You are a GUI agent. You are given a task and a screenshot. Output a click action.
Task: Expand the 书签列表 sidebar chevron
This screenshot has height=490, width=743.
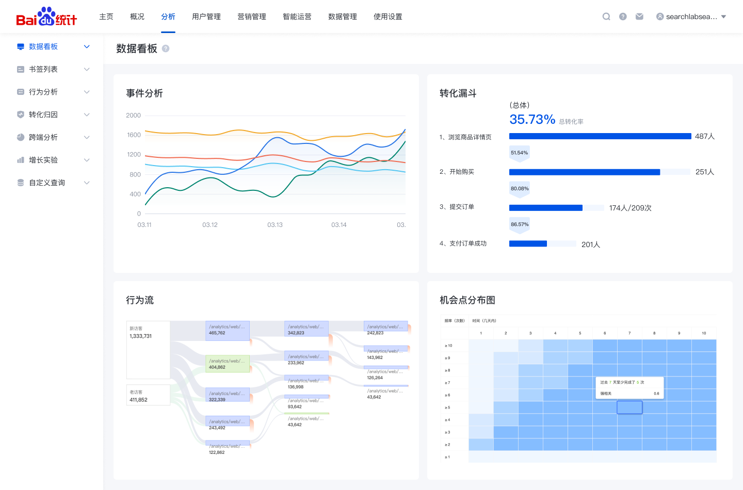tap(87, 69)
